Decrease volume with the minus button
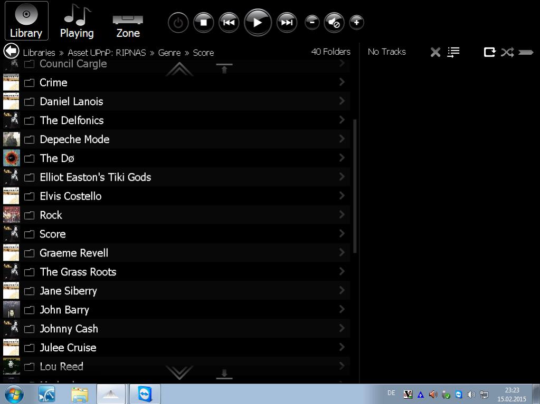This screenshot has height=404, width=540. tap(312, 22)
